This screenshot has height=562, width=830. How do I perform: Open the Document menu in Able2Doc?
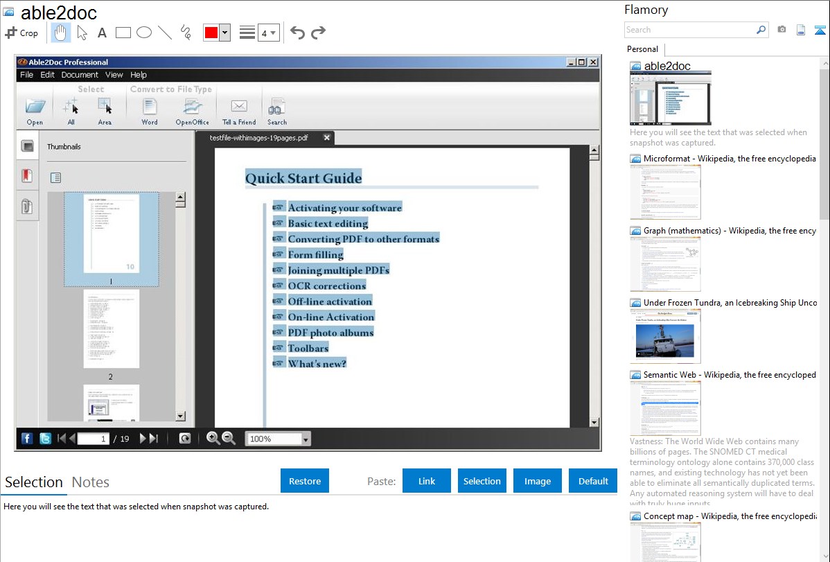tap(80, 75)
